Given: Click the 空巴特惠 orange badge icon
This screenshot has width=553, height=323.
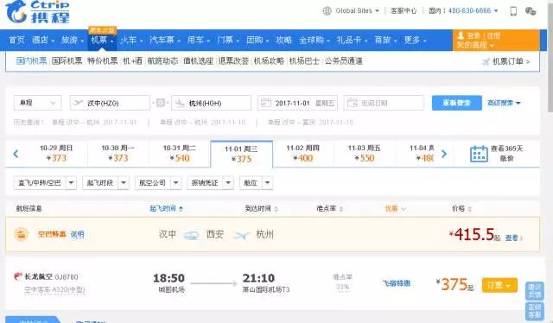Looking at the screenshot, I should pyautogui.click(x=21, y=234).
